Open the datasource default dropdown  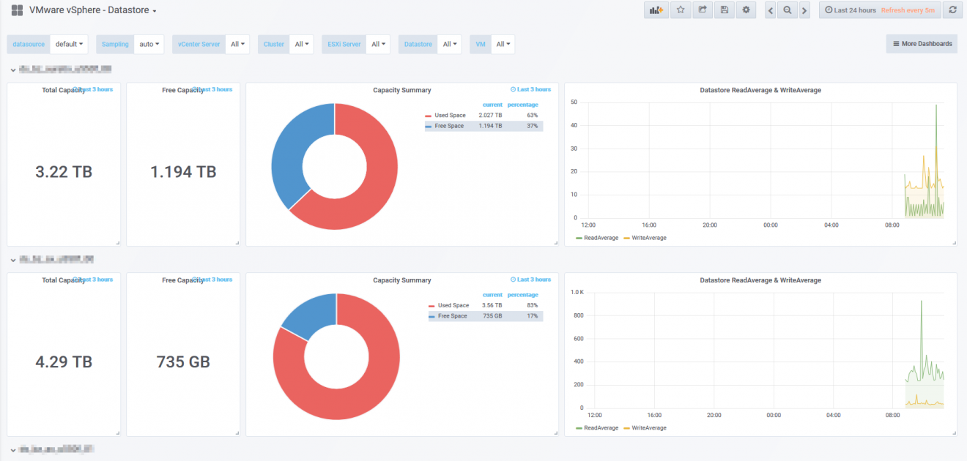pos(69,44)
